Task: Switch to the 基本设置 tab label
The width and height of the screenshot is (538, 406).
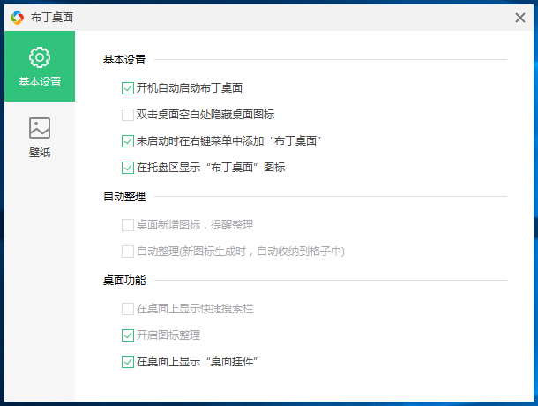Action: (40, 82)
